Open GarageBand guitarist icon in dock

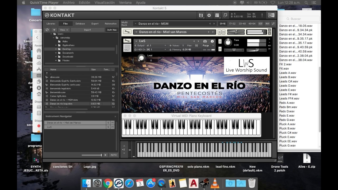172,183
